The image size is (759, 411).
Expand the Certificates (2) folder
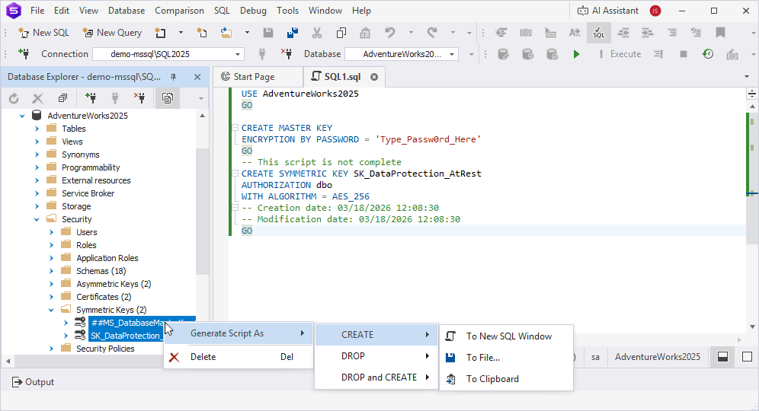(52, 297)
